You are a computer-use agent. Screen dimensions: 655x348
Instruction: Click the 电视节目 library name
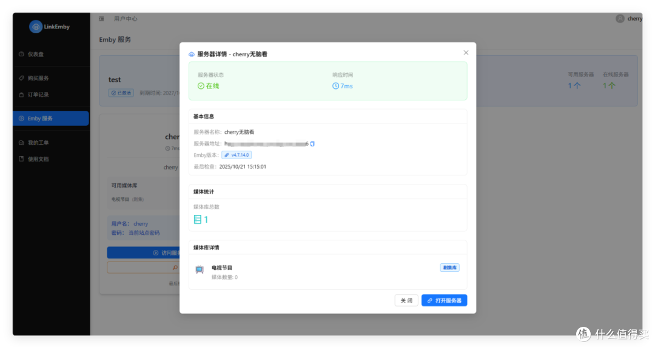click(222, 268)
